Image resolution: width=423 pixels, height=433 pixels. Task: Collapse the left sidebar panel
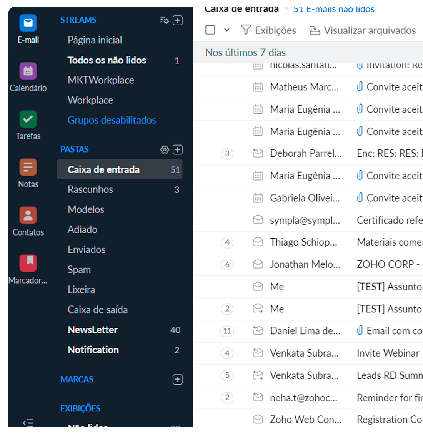click(x=28, y=423)
